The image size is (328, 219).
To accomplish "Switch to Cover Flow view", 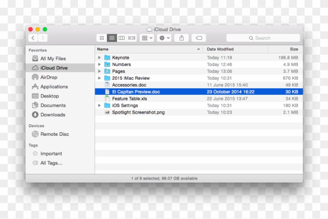I will (x=132, y=38).
